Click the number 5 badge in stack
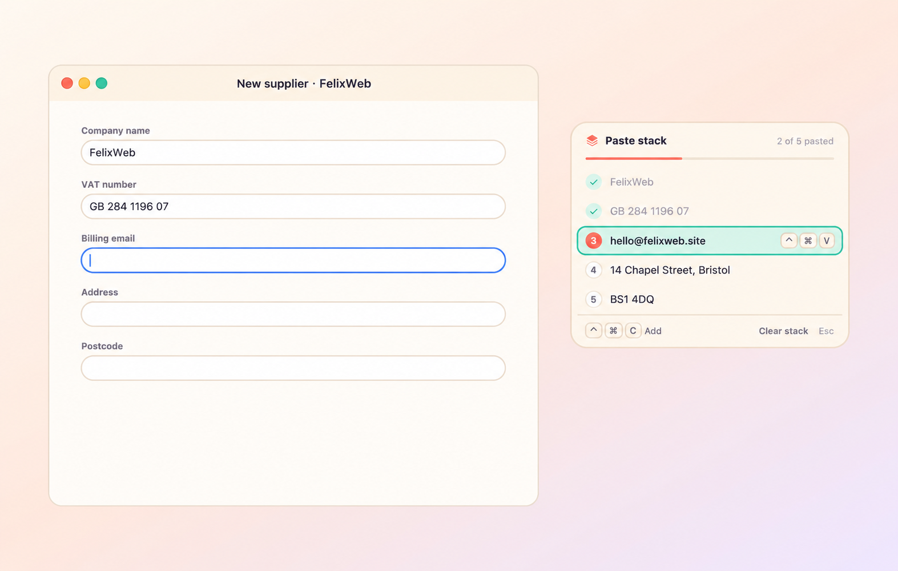 [594, 299]
